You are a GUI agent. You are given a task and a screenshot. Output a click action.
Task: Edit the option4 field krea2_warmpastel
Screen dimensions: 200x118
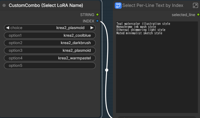tap(50, 58)
